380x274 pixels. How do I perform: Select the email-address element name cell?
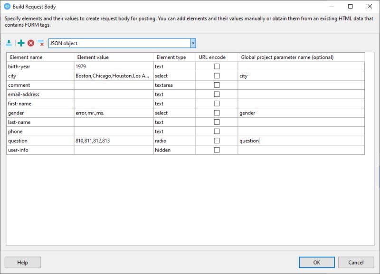click(x=40, y=94)
